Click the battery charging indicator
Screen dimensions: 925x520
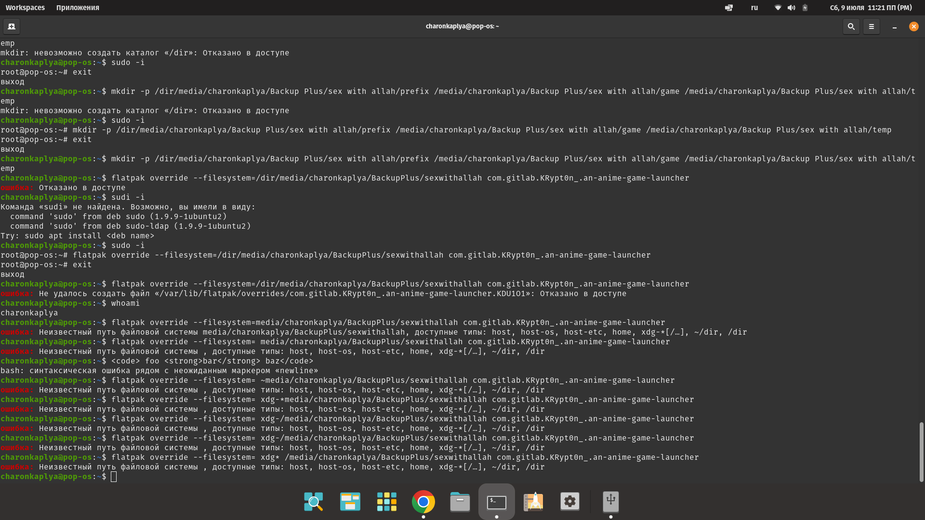point(805,8)
